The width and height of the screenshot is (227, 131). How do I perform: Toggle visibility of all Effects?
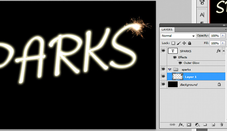coord(175,57)
